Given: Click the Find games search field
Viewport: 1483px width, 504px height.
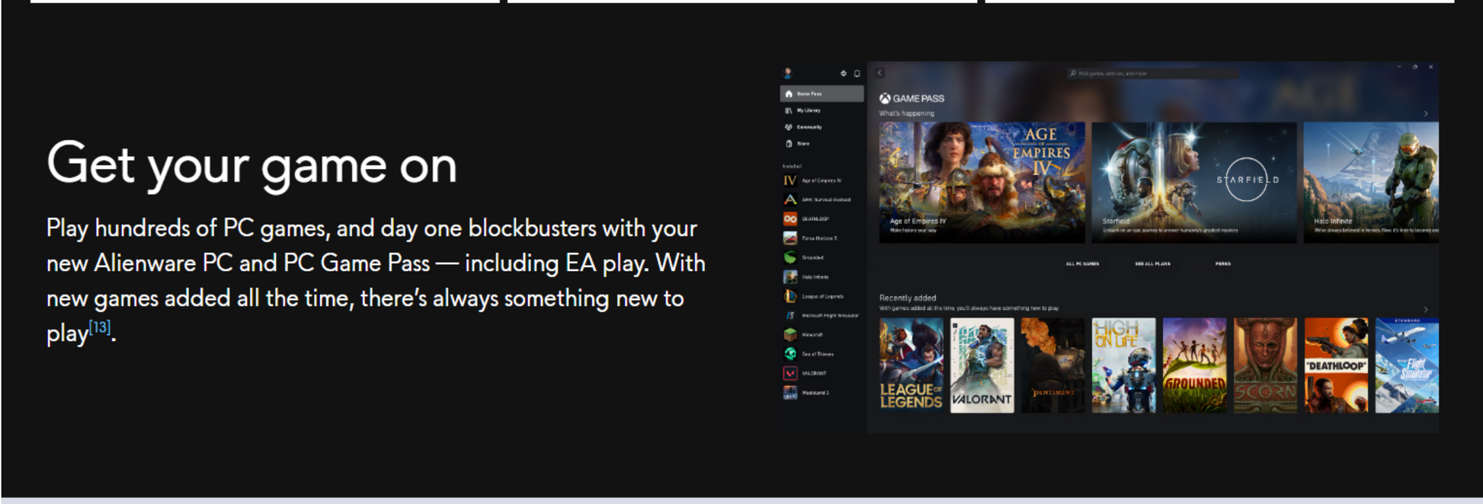Looking at the screenshot, I should click(1151, 74).
